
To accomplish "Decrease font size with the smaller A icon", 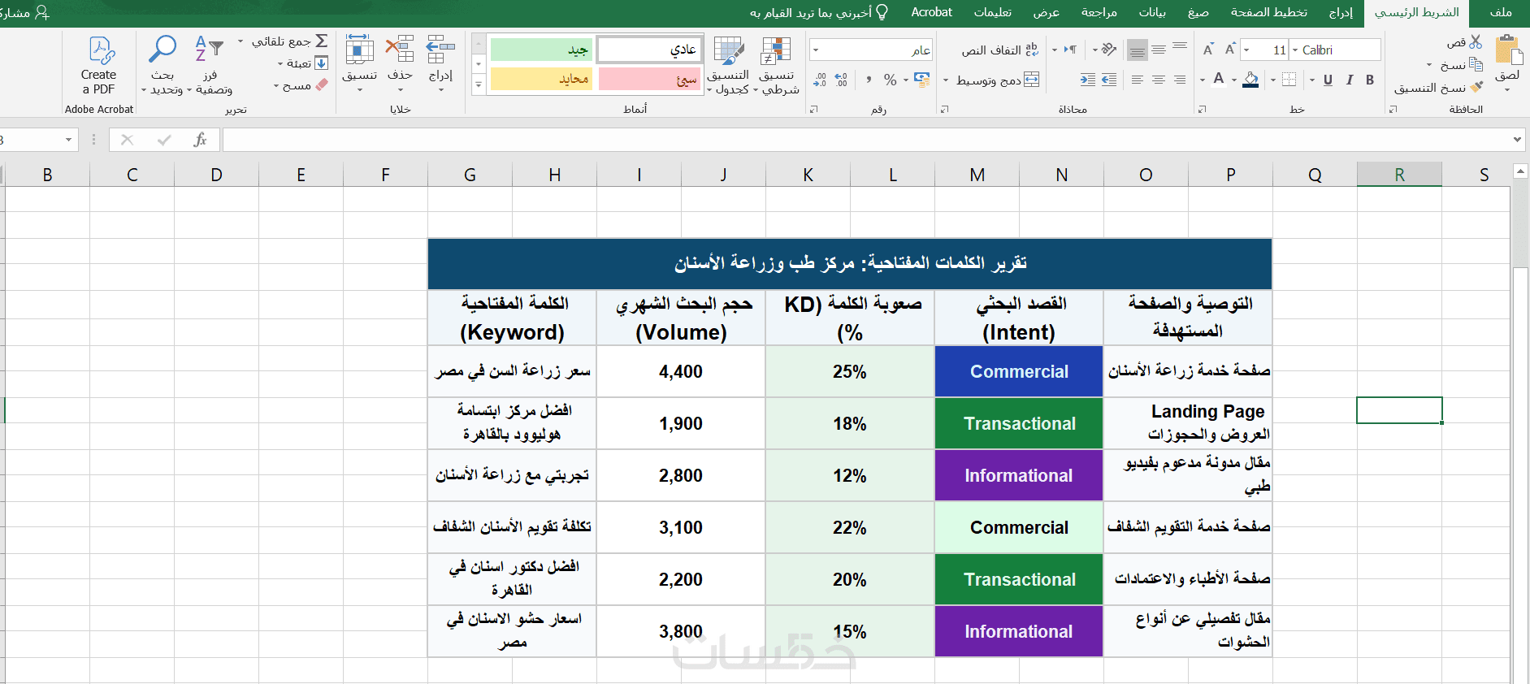I will coord(1208,50).
